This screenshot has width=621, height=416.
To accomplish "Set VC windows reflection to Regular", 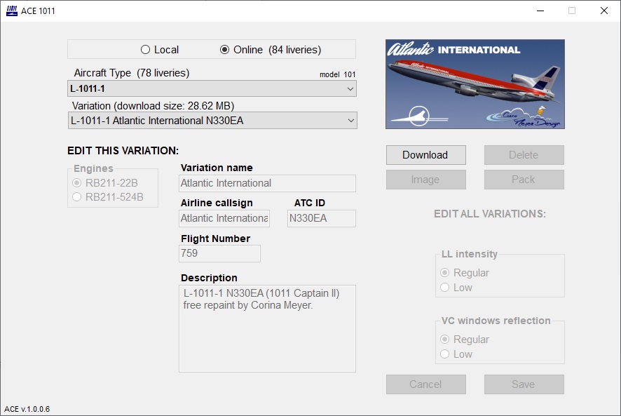I will (x=444, y=340).
